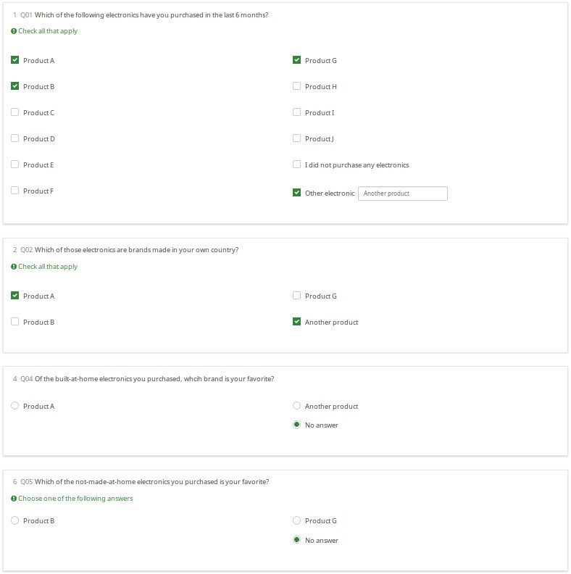Check the Product H checkbox

(296, 86)
